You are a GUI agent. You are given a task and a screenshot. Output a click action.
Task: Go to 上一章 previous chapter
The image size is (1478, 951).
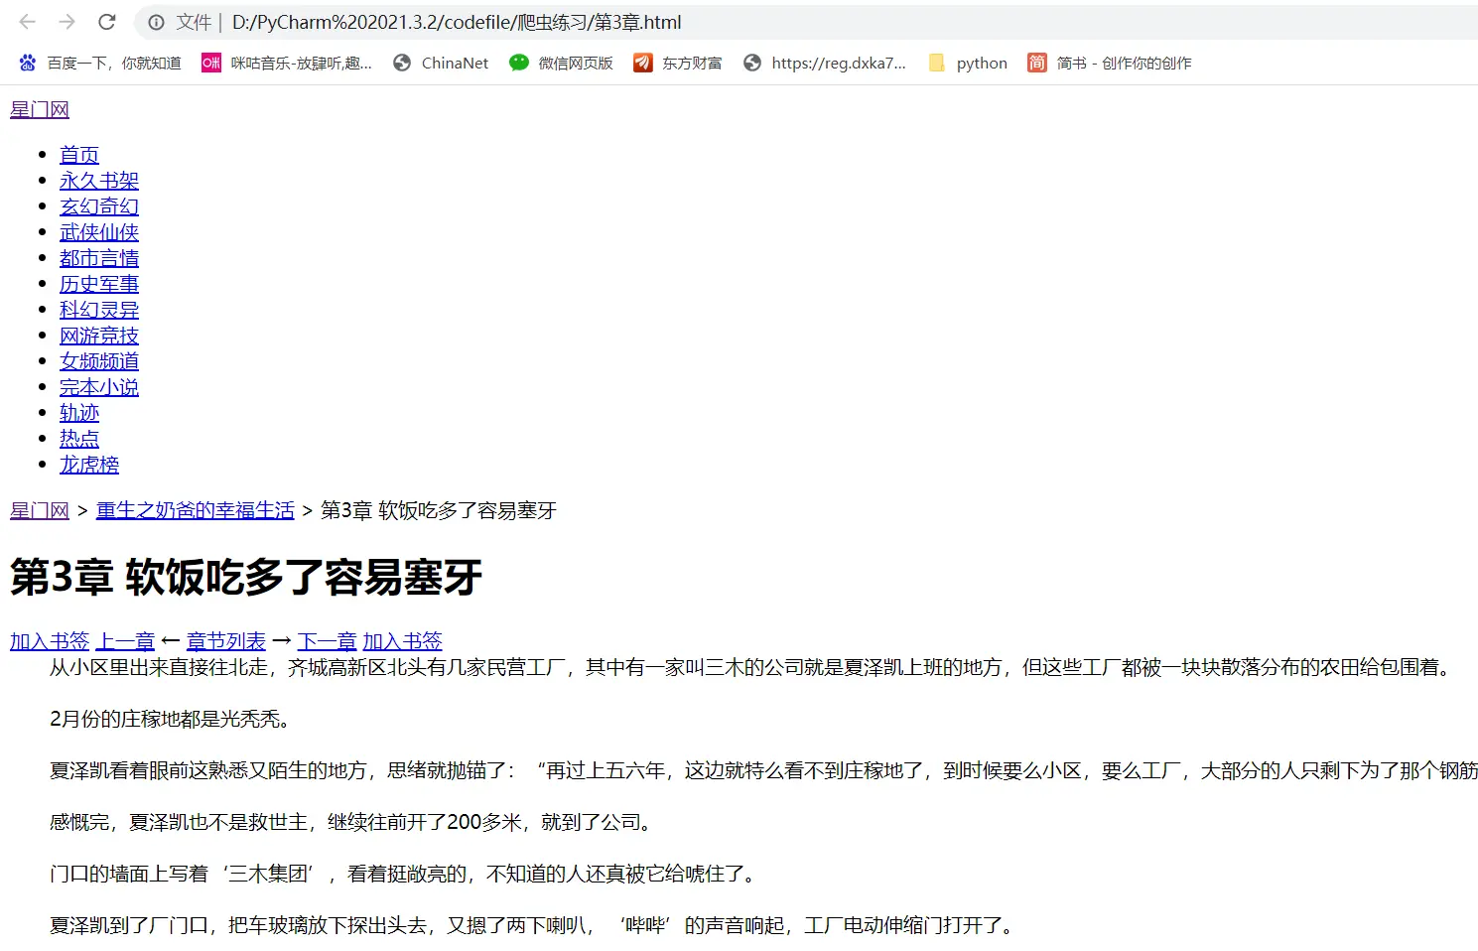(125, 641)
